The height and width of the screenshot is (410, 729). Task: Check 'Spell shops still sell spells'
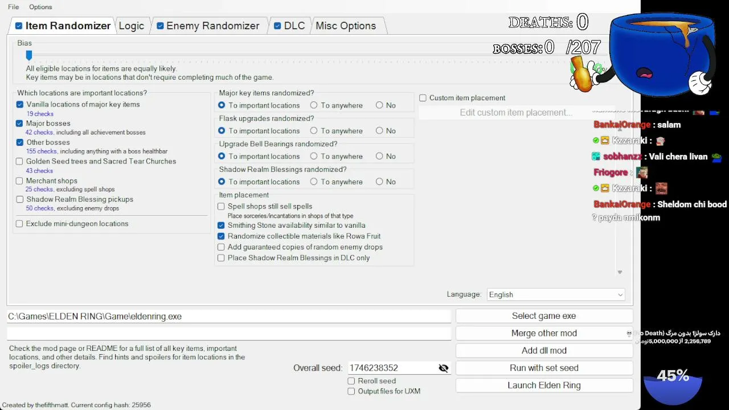(x=221, y=207)
